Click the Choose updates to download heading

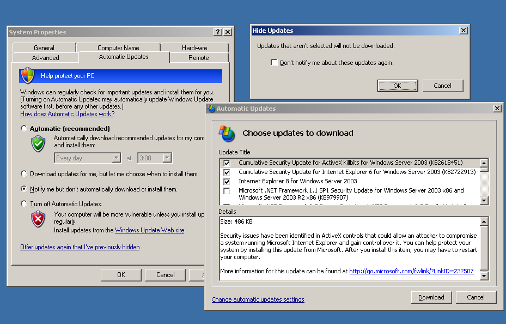pos(298,133)
